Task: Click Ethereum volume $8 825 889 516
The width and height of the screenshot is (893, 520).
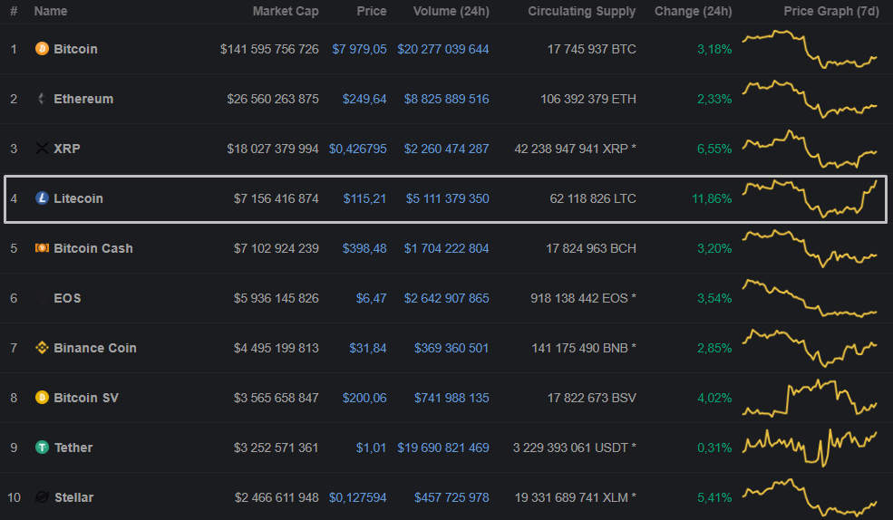Action: (x=446, y=99)
